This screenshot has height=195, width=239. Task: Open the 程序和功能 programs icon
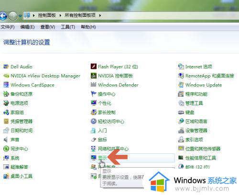[181, 94]
